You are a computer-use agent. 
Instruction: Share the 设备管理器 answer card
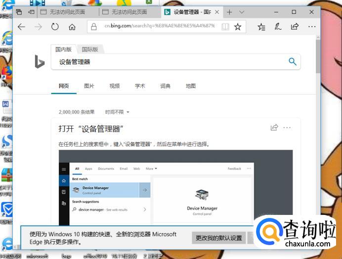point(274,127)
